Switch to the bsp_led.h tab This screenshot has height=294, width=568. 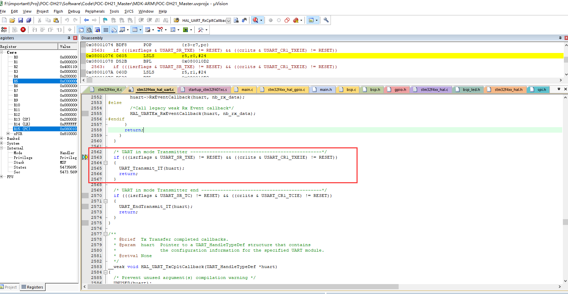pos(468,90)
